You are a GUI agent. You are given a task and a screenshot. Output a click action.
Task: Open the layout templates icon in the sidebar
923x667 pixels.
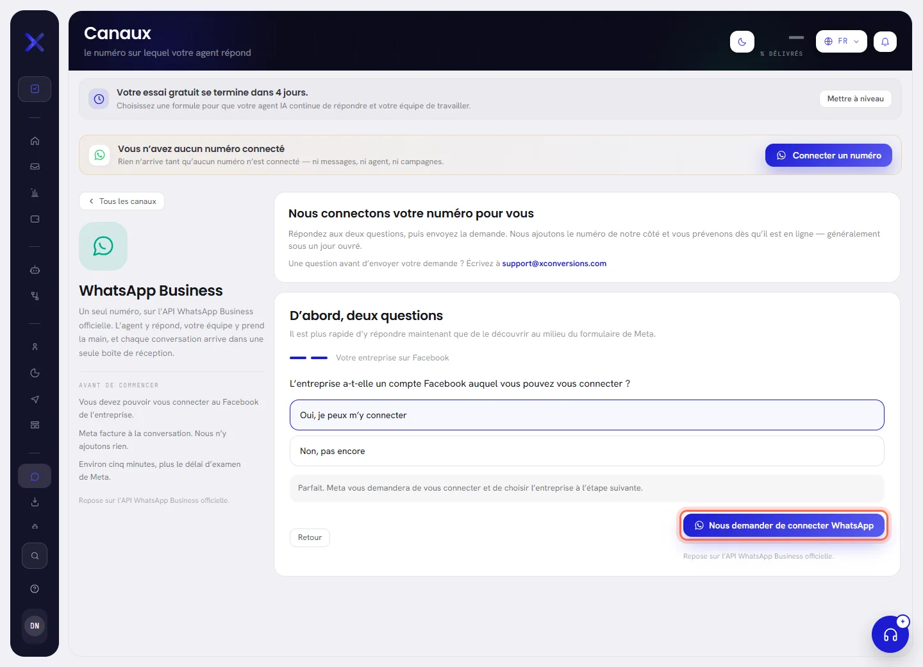(35, 425)
